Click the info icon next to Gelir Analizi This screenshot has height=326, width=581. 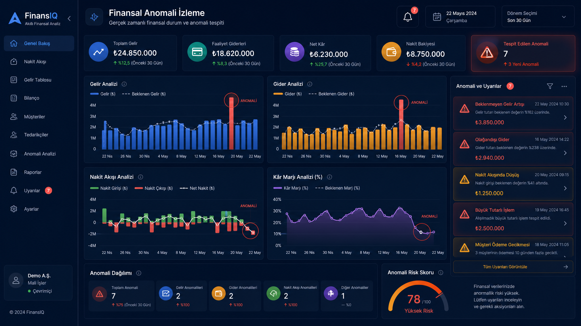124,84
